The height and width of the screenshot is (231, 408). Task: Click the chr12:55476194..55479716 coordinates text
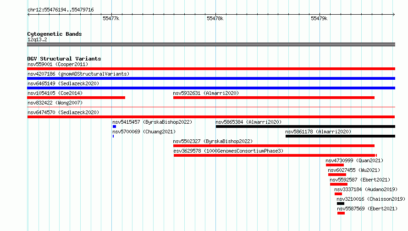pos(61,10)
